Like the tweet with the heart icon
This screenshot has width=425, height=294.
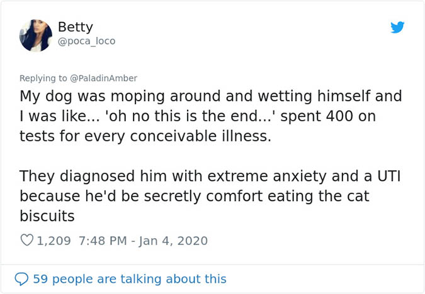click(x=27, y=241)
